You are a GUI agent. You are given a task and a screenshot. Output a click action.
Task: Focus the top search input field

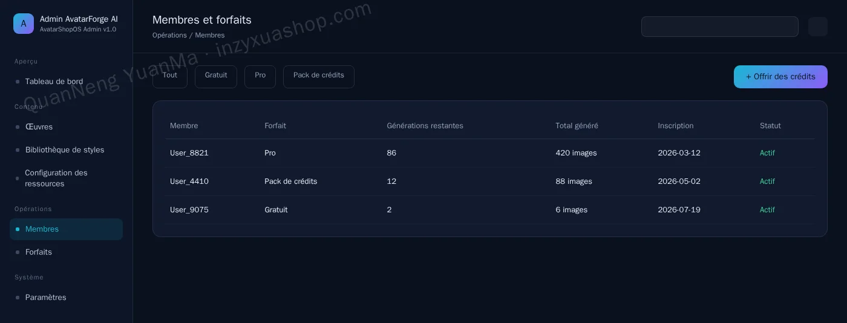pyautogui.click(x=720, y=27)
